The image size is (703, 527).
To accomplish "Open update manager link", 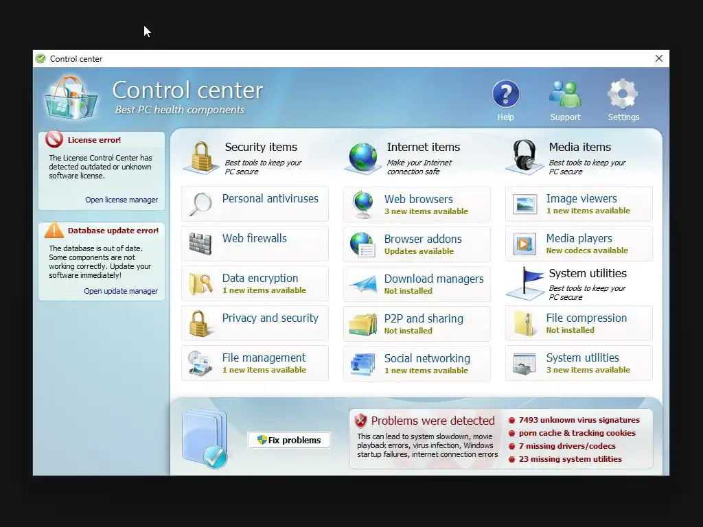I will click(x=121, y=291).
